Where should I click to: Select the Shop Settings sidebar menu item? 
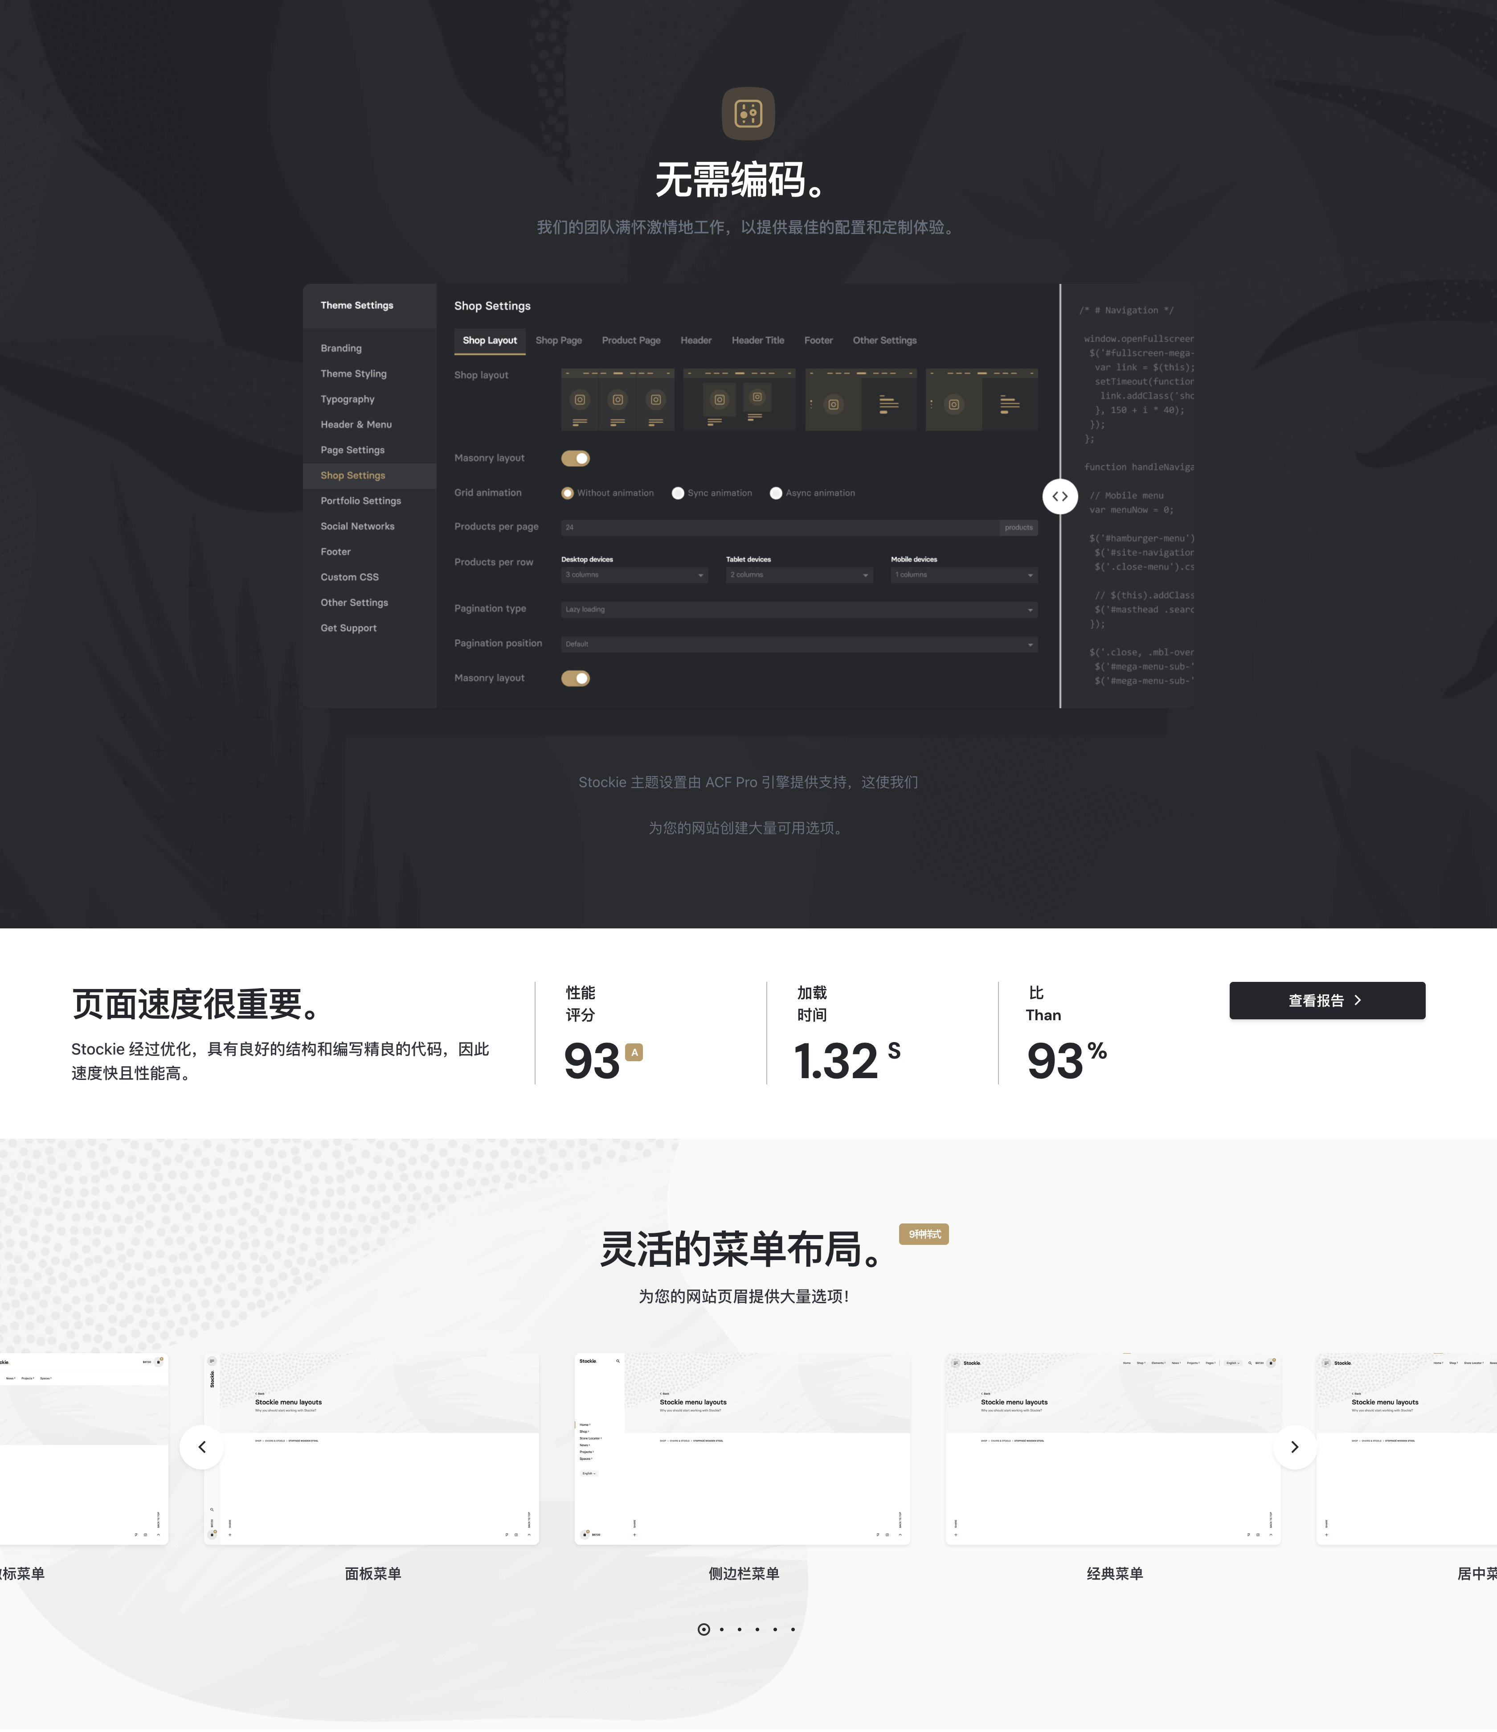(353, 476)
